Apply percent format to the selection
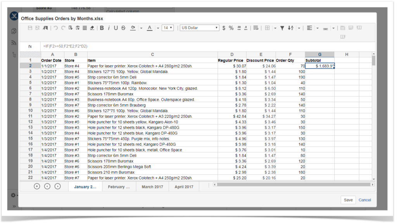Viewport: 397px width, 224px height. 231,28
